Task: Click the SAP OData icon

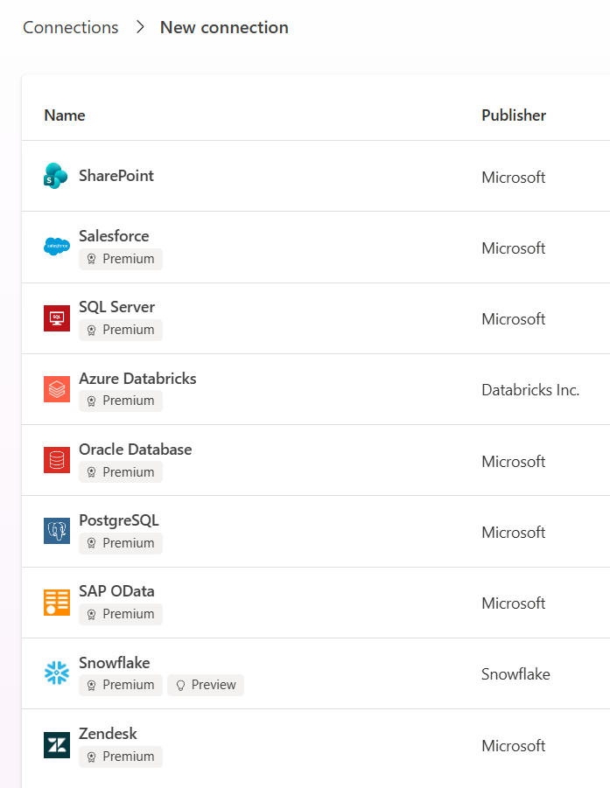Action: pyautogui.click(x=56, y=603)
